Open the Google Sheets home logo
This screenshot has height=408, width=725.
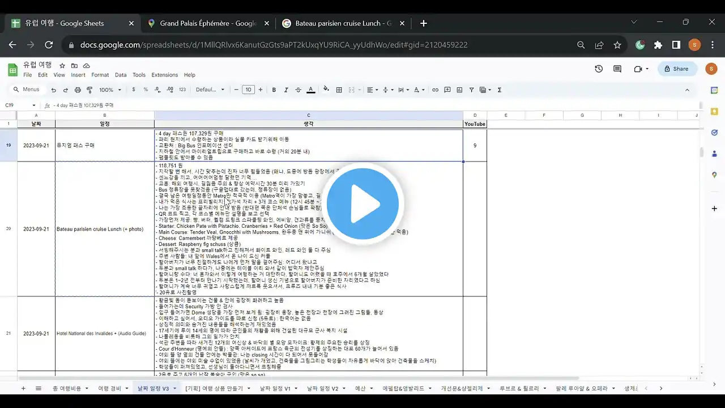(12, 69)
